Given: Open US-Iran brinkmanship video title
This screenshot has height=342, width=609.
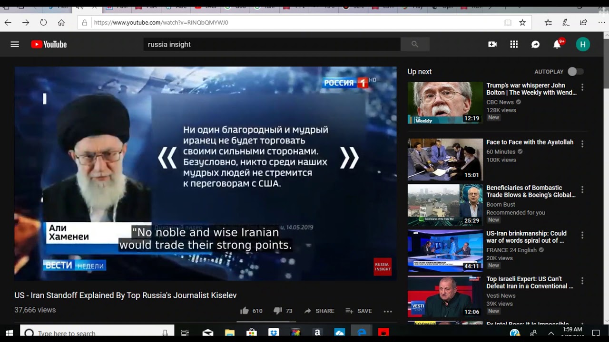Looking at the screenshot, I should (x=526, y=237).
